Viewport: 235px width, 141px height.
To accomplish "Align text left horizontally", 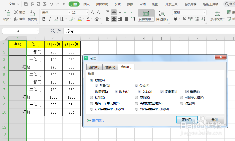I will (107, 19).
